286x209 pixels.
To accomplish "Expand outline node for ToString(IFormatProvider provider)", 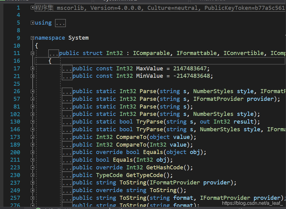I will pyautogui.click(x=33, y=183).
